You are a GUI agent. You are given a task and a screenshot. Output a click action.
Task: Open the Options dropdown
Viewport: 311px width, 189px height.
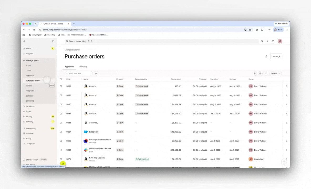(x=275, y=73)
